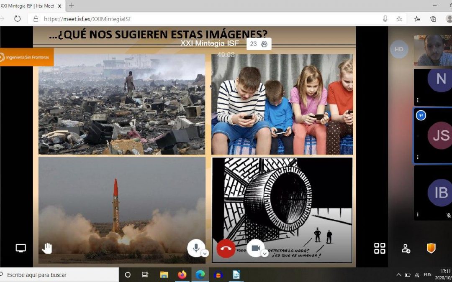Turn off the camera
The width and height of the screenshot is (452, 282).
255,248
